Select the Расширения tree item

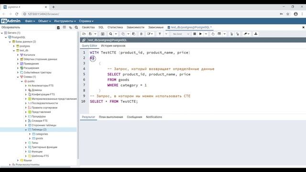tap(31, 68)
